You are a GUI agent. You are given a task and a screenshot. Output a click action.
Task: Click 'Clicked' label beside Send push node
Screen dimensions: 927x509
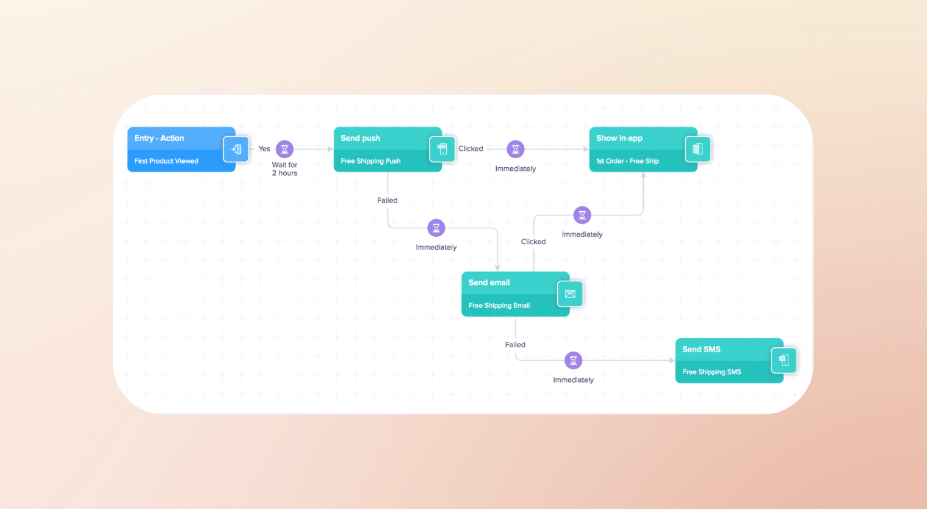pyautogui.click(x=471, y=149)
